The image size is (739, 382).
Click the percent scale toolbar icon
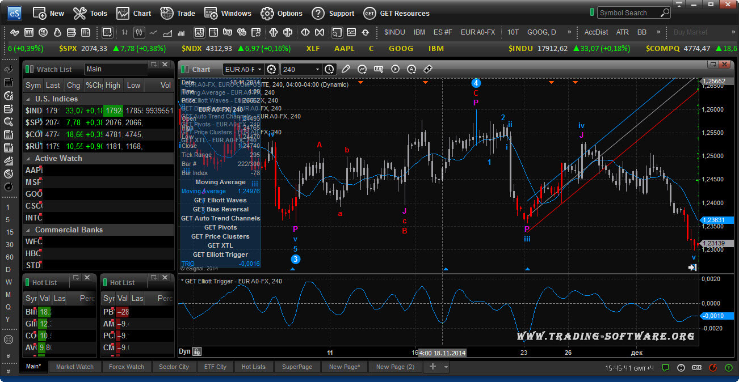click(241, 32)
